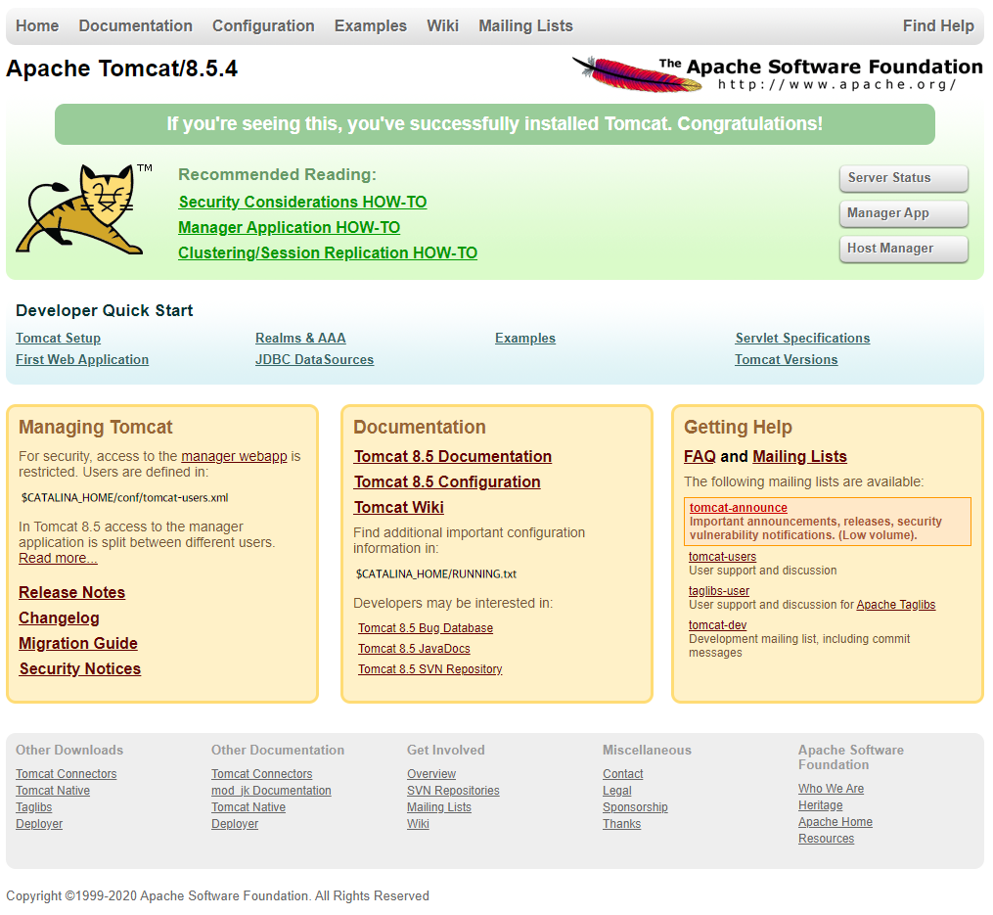This screenshot has width=993, height=915.
Task: Go to Configuration in top nav
Action: (263, 26)
